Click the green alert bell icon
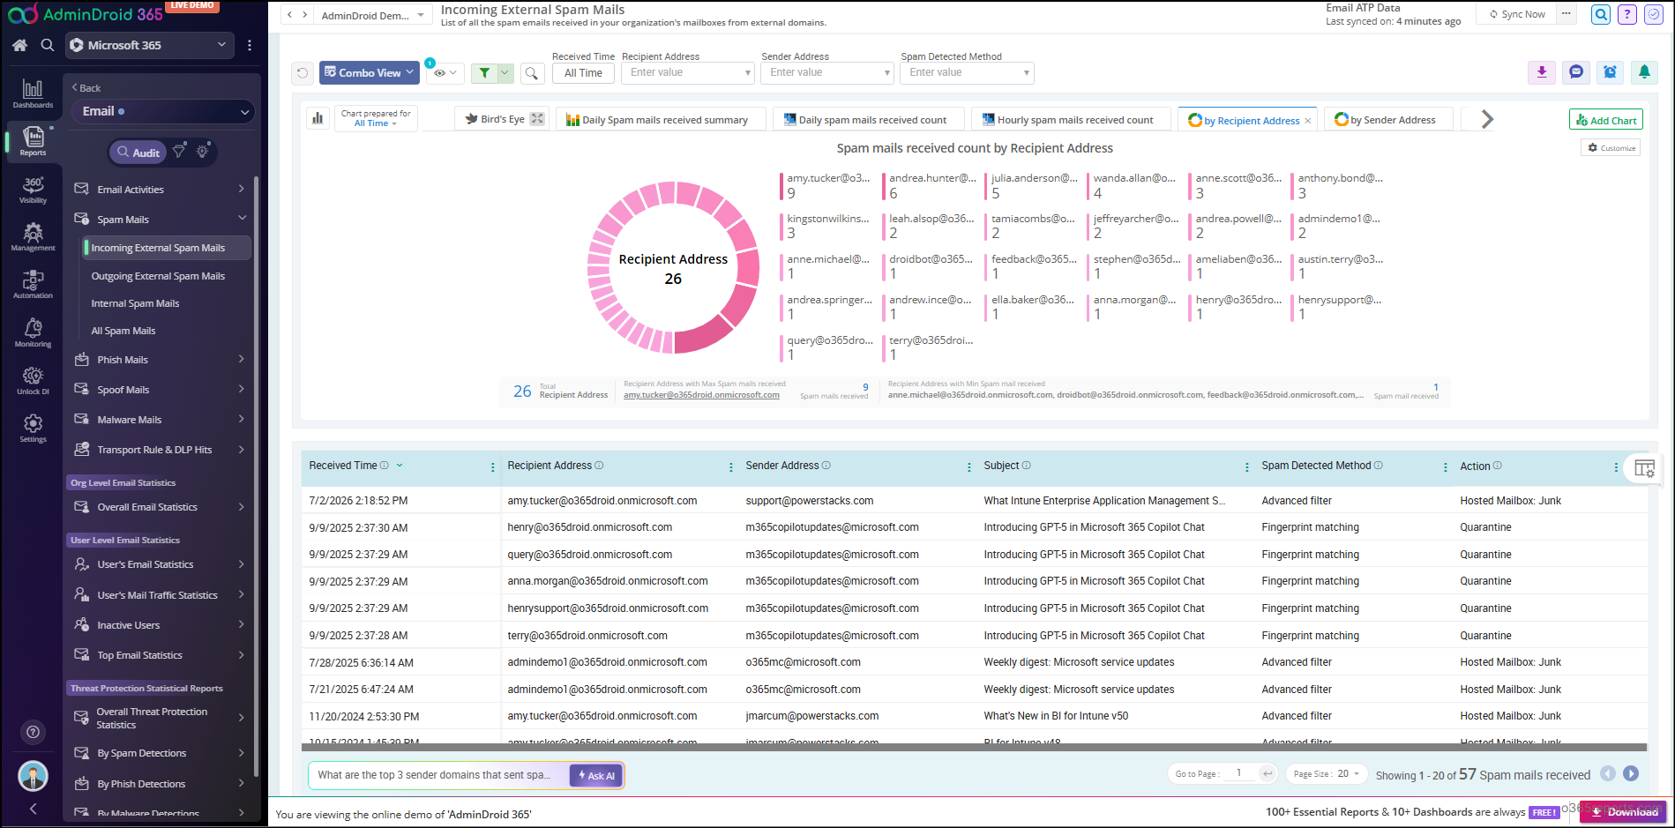 tap(1644, 72)
